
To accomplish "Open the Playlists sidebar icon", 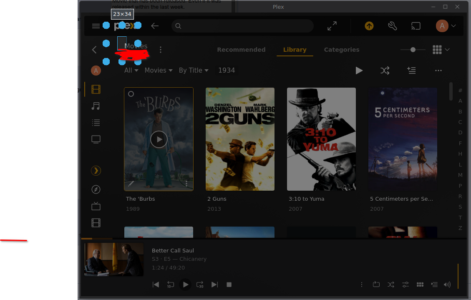I will 96,123.
